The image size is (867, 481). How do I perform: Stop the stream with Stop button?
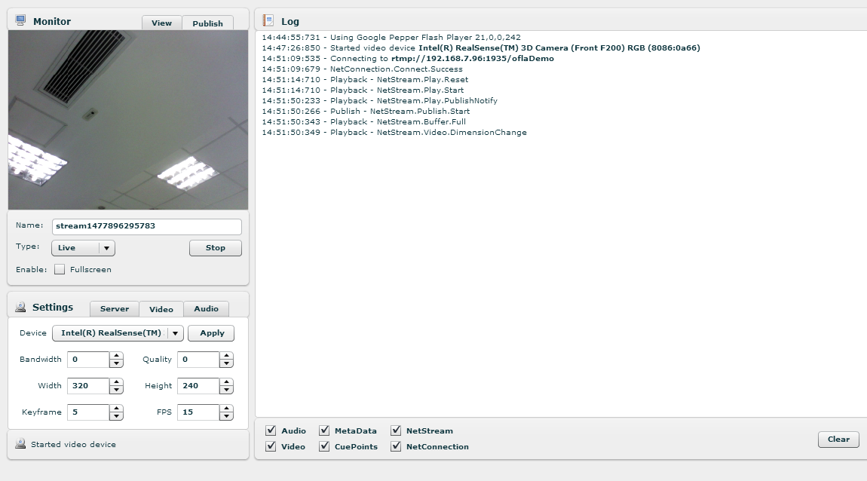[x=215, y=248]
